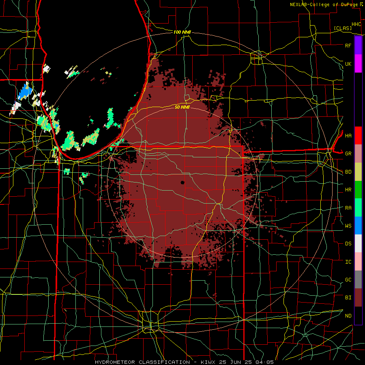
Task: Select the pink GR legend swatch
Action: (358, 153)
